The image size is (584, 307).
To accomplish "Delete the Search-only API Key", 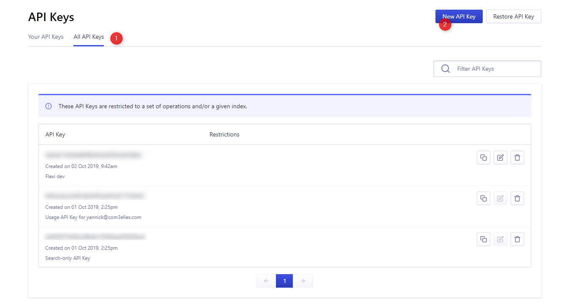I will (517, 239).
